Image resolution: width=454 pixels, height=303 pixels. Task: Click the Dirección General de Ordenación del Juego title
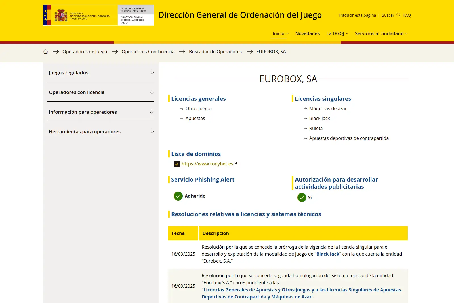point(240,15)
